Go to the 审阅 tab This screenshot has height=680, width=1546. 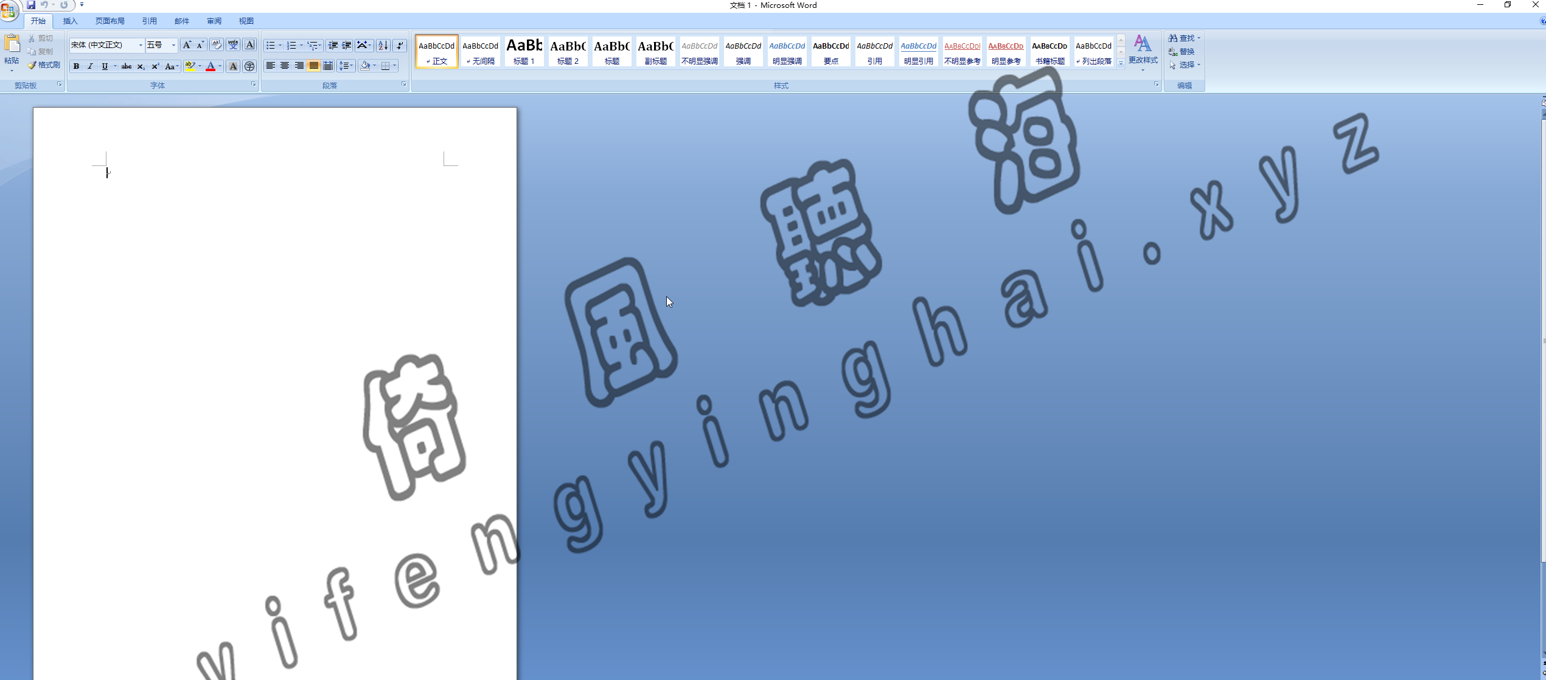(214, 21)
